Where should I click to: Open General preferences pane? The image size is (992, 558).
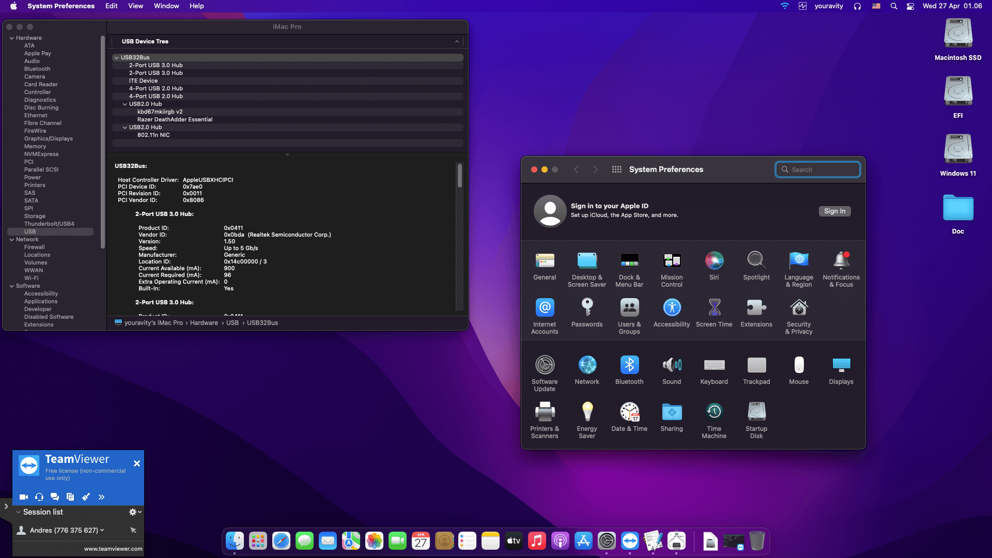(x=545, y=267)
